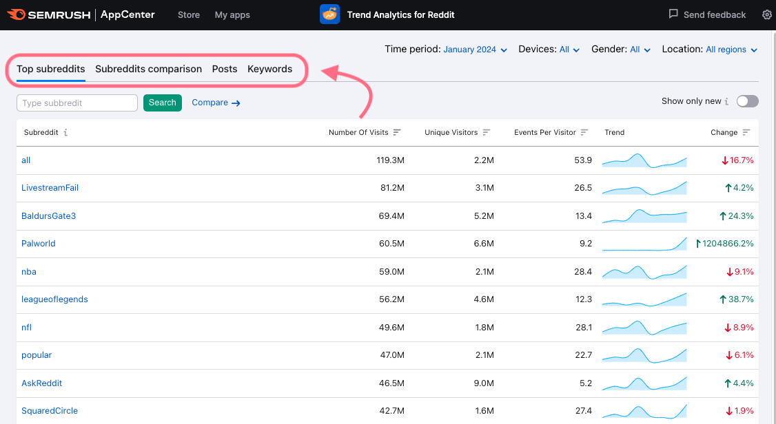
Task: Click the trend sparkline for Palworld
Action: tap(644, 244)
